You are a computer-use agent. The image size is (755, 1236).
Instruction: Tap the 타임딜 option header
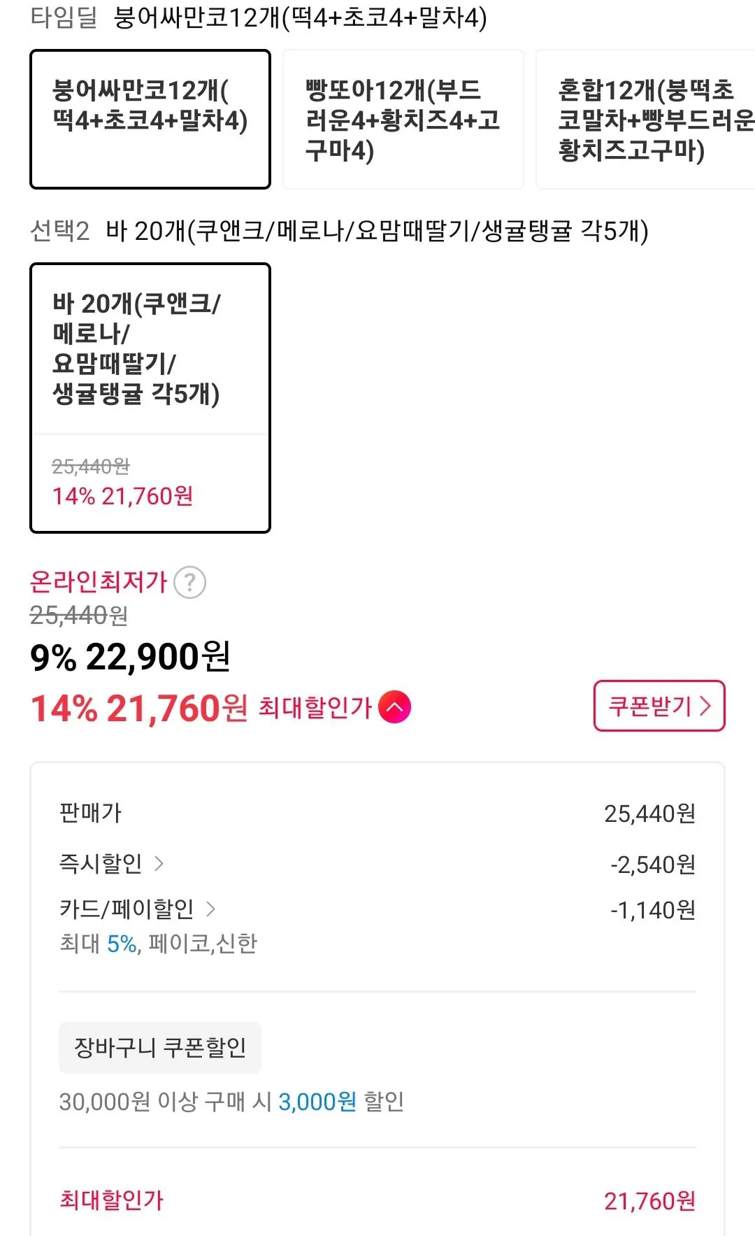pyautogui.click(x=64, y=17)
